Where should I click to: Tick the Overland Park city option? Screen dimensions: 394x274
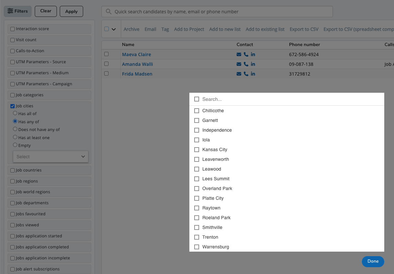coord(197,188)
